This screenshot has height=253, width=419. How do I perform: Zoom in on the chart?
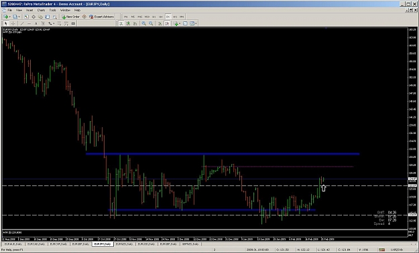(x=143, y=23)
